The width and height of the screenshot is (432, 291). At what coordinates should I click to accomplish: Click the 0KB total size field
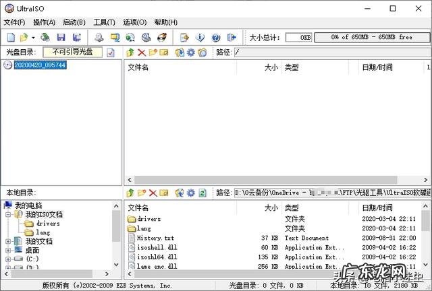coord(298,38)
